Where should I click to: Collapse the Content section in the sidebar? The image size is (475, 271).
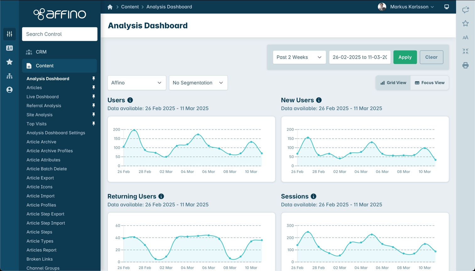click(59, 66)
